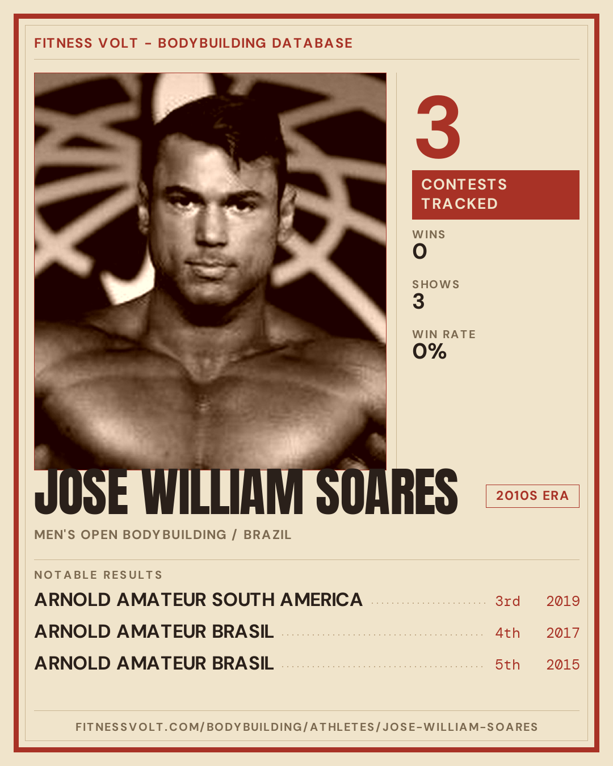Open the fitnessvolt.com athlete URL footer
The height and width of the screenshot is (766, 613).
[x=306, y=727]
